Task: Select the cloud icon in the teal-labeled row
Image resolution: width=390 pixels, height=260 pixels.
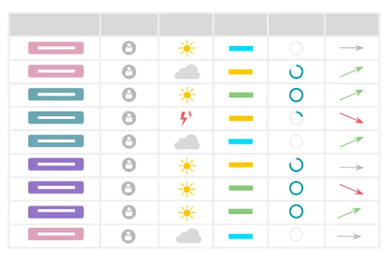Action: pos(187,142)
